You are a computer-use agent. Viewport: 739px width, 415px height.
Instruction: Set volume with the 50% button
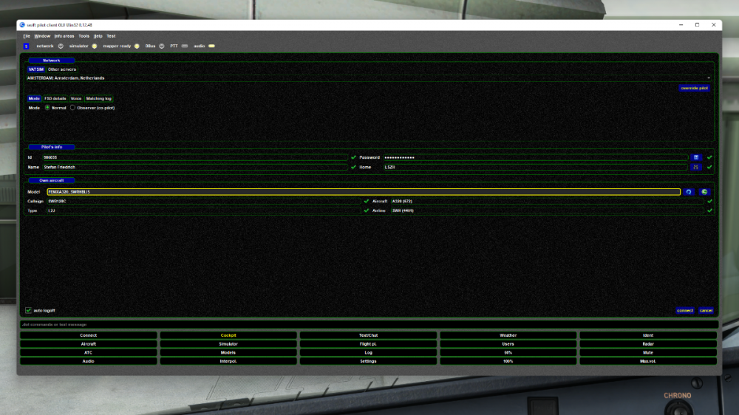(x=508, y=352)
